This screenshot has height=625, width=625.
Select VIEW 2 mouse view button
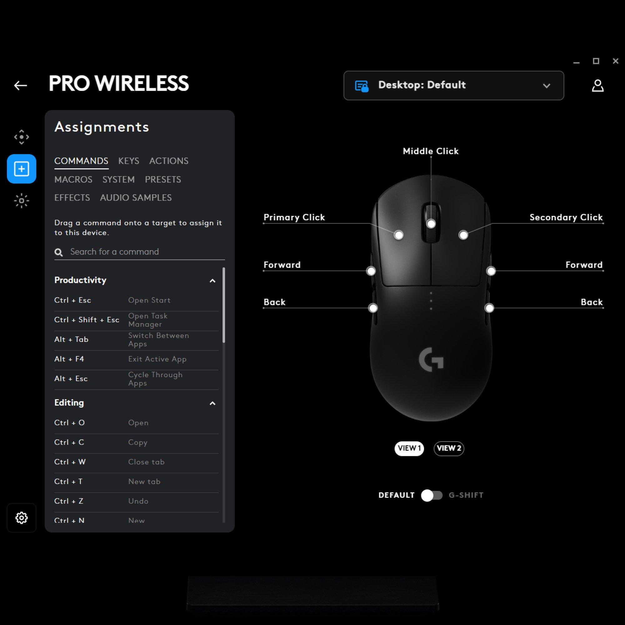coord(448,448)
